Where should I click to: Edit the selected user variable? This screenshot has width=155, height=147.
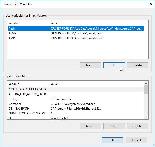[114, 65]
